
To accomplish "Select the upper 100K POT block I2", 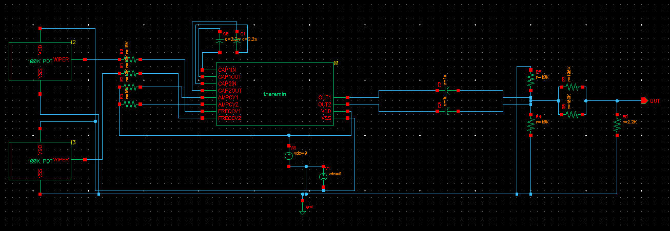I will 40,61.
